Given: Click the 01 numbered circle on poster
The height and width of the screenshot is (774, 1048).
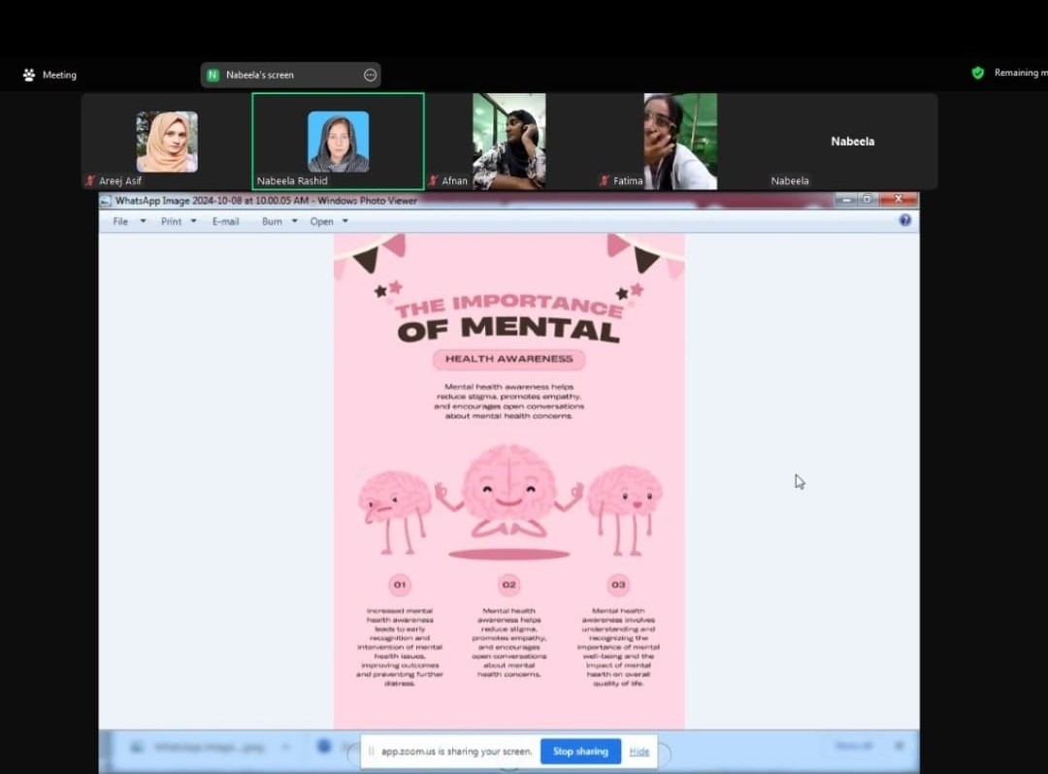Looking at the screenshot, I should coord(400,584).
